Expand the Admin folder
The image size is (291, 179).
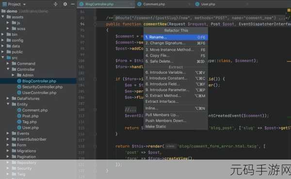pos(13,75)
